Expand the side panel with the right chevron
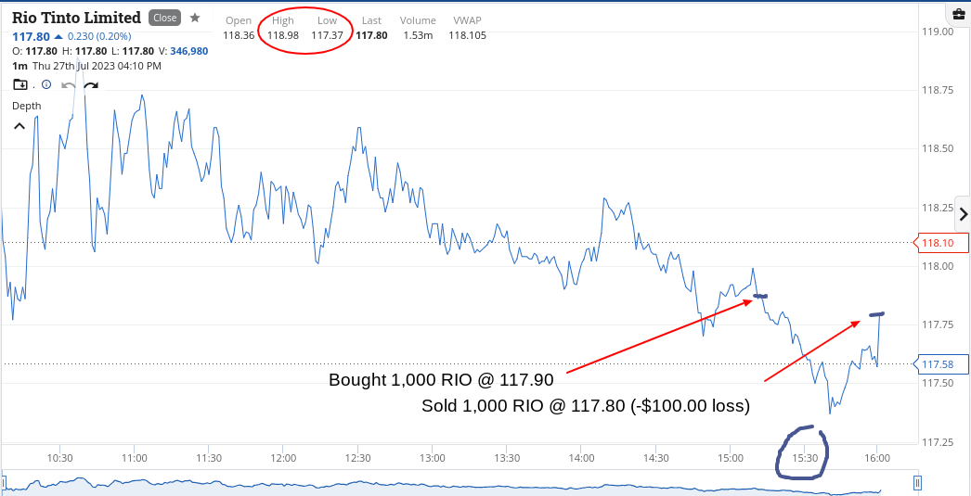Screen dimensions: 971x496 coord(963,214)
